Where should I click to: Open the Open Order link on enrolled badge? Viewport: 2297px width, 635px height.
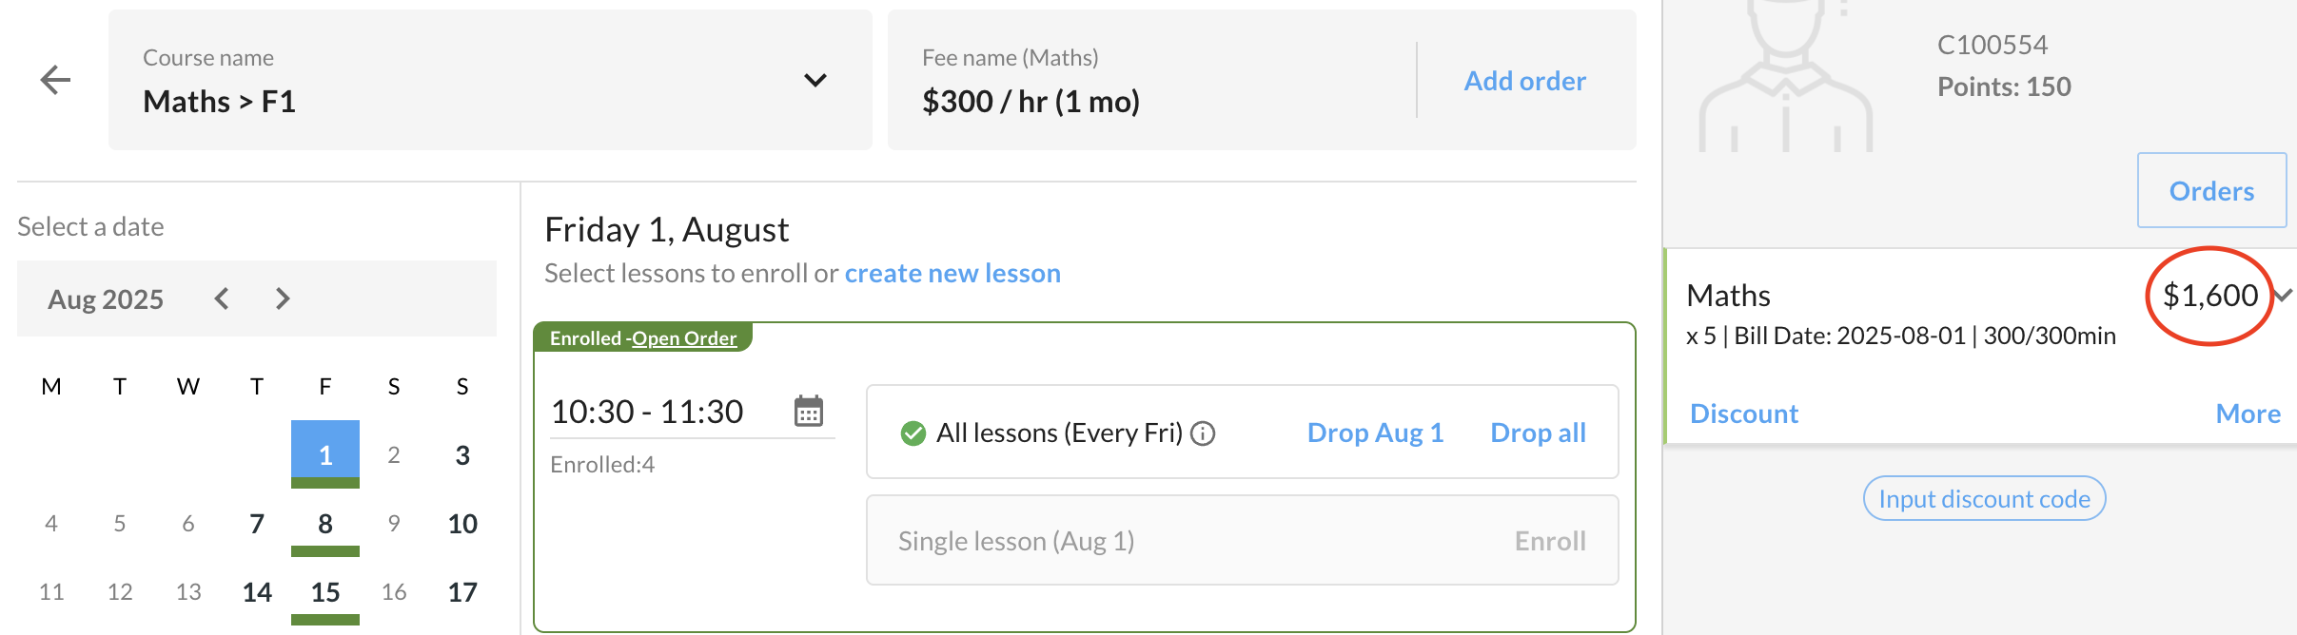point(684,338)
